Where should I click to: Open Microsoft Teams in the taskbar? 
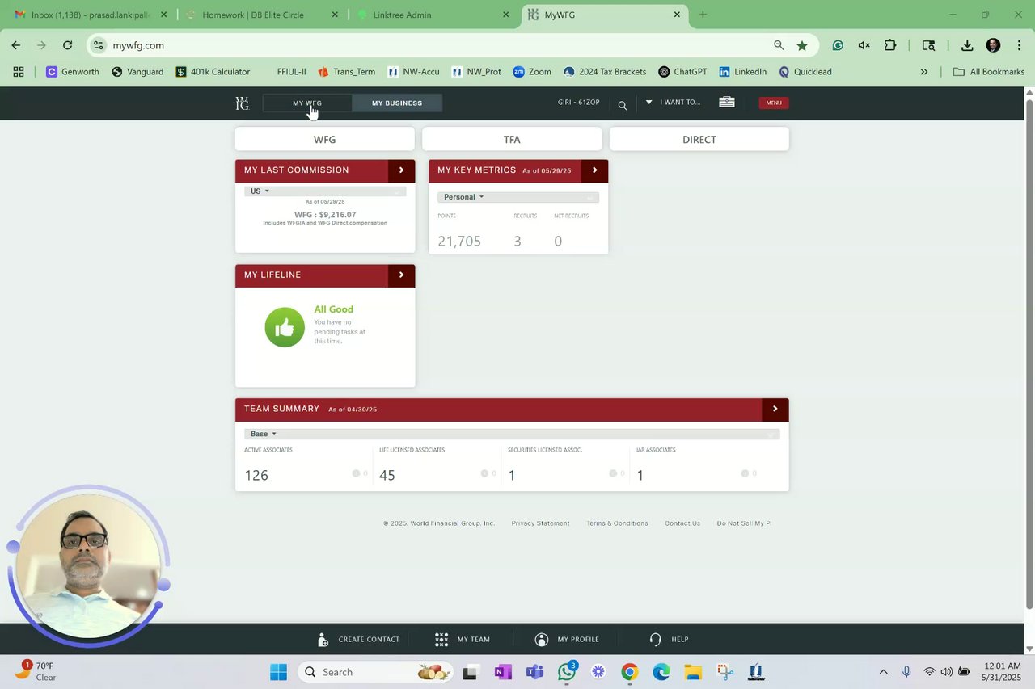coord(534,672)
